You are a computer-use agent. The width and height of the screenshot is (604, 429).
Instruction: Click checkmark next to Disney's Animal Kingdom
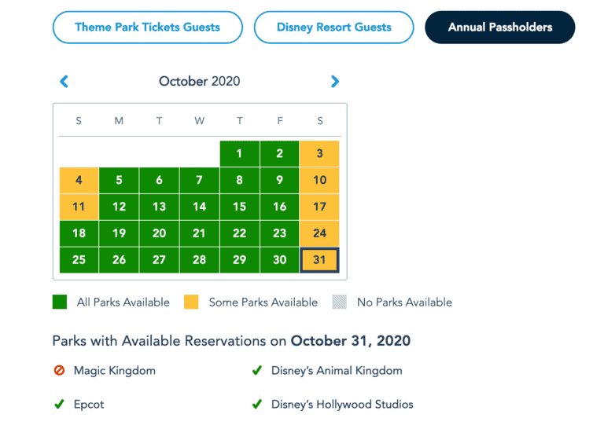click(x=257, y=371)
